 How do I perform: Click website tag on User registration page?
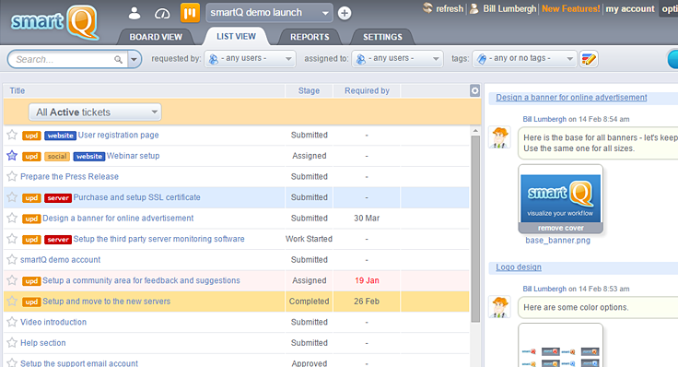click(60, 136)
